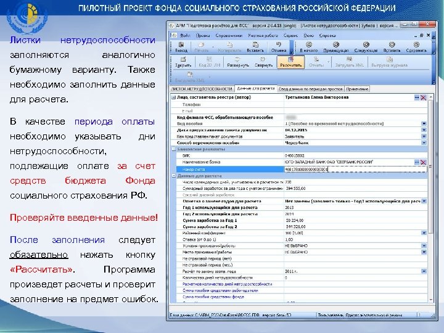
Task: Click the Копировать (Copy) toolbar icon
Action: pos(229,47)
